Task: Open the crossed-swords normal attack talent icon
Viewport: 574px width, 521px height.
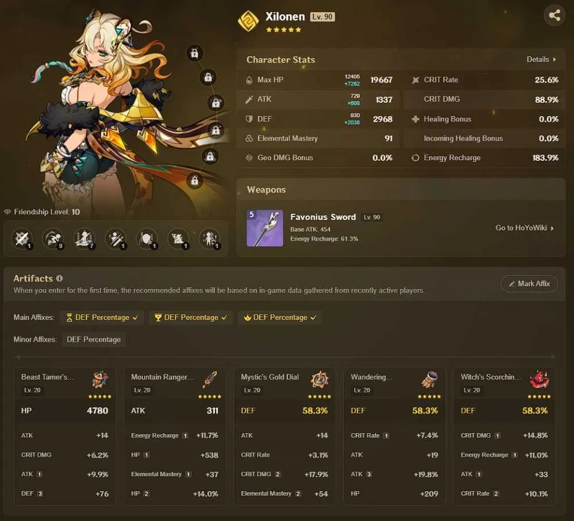Action: (x=22, y=239)
